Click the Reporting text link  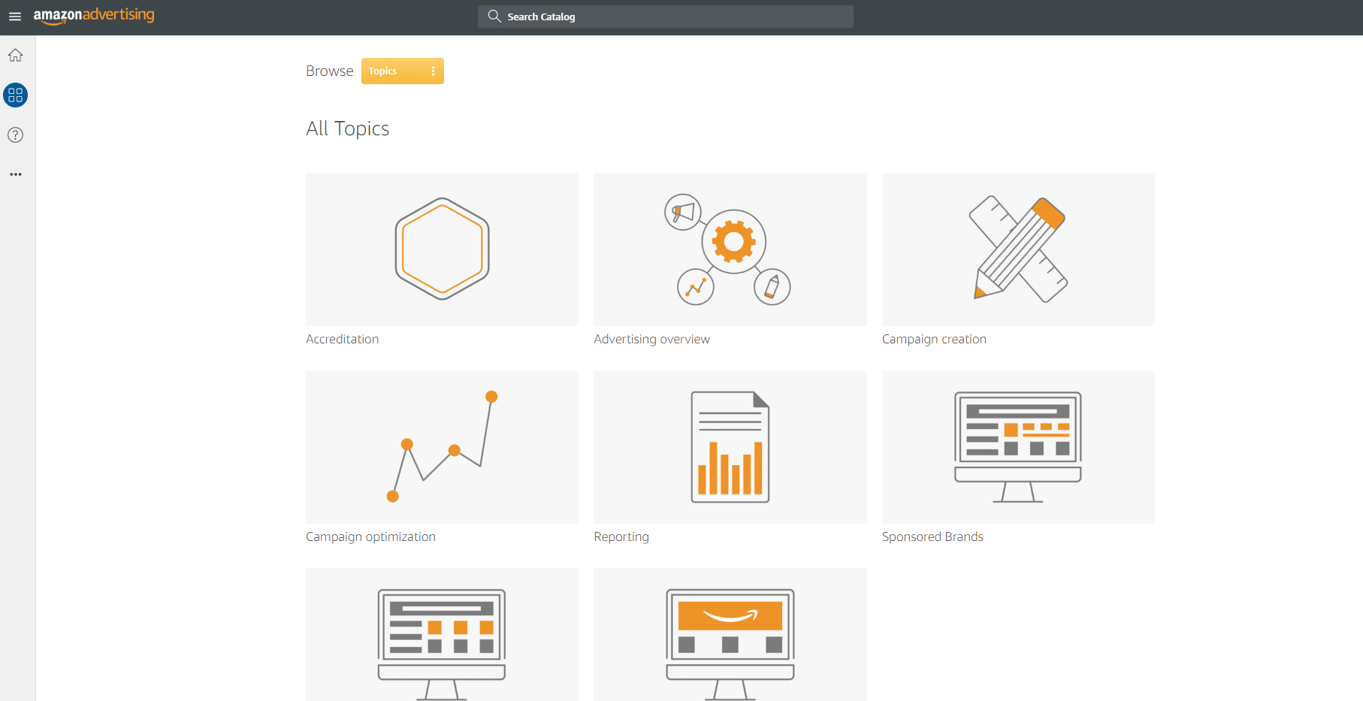621,537
